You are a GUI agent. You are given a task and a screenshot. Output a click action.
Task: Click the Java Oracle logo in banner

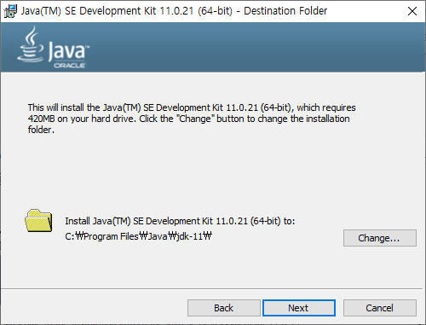pos(54,47)
